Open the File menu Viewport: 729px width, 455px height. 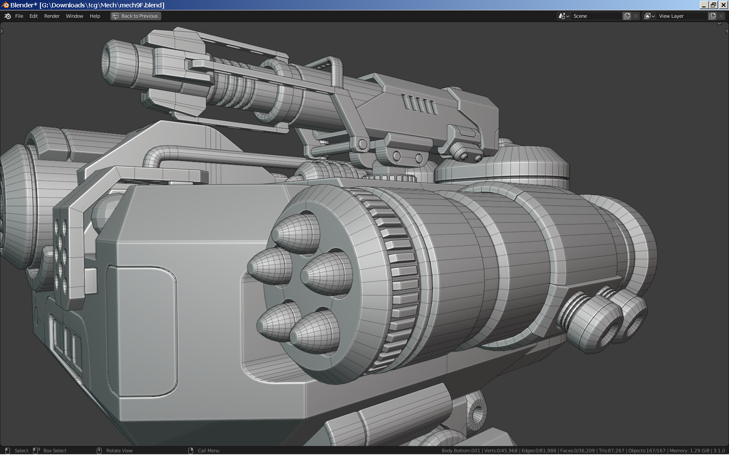(19, 16)
